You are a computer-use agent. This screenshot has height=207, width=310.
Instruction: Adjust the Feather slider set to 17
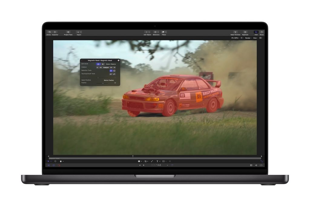click(103, 83)
